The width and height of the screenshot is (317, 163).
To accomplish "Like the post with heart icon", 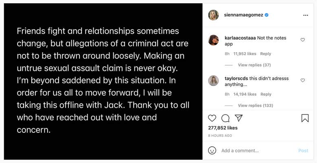I will click(212, 118).
